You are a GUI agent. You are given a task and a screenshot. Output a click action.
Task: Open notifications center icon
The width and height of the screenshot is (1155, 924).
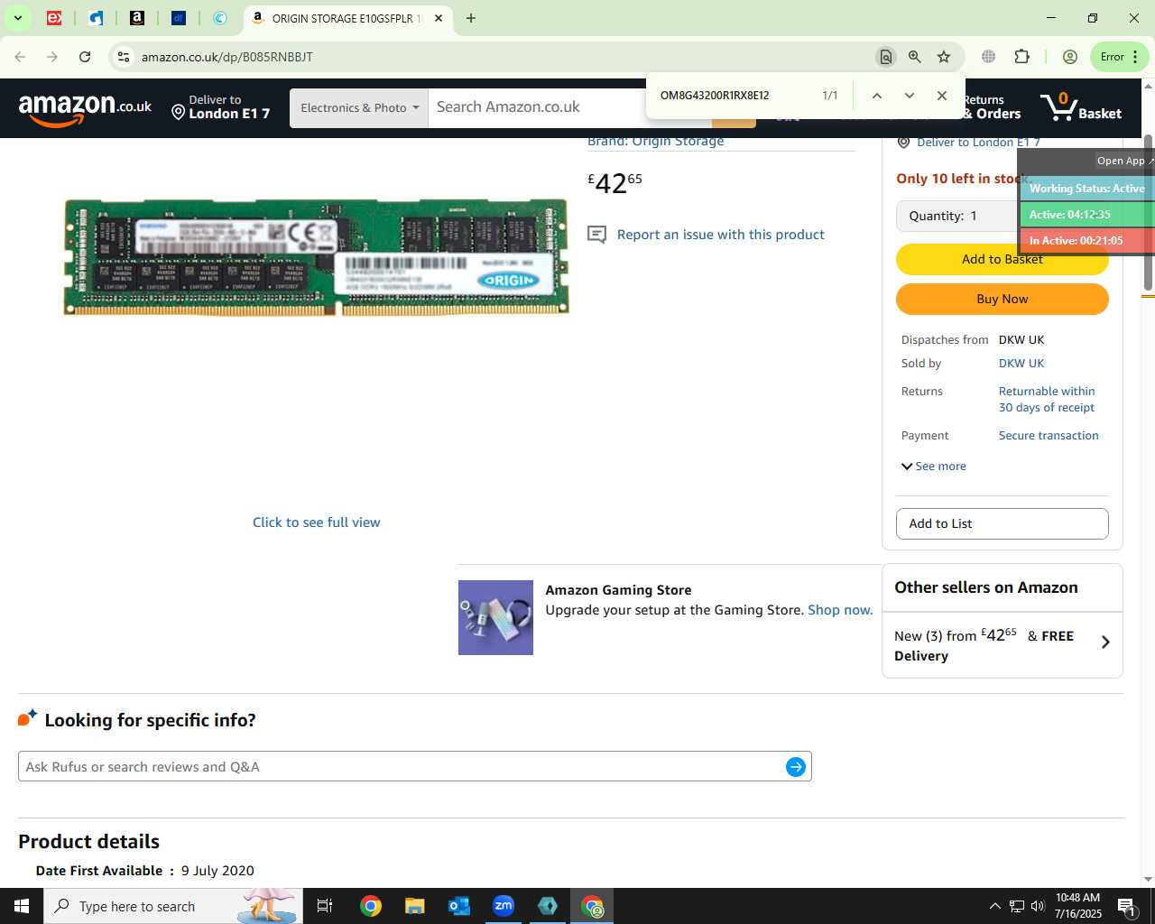click(x=1127, y=906)
